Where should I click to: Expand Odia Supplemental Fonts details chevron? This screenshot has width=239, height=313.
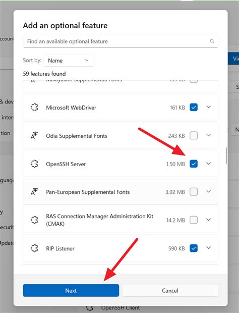click(x=209, y=135)
